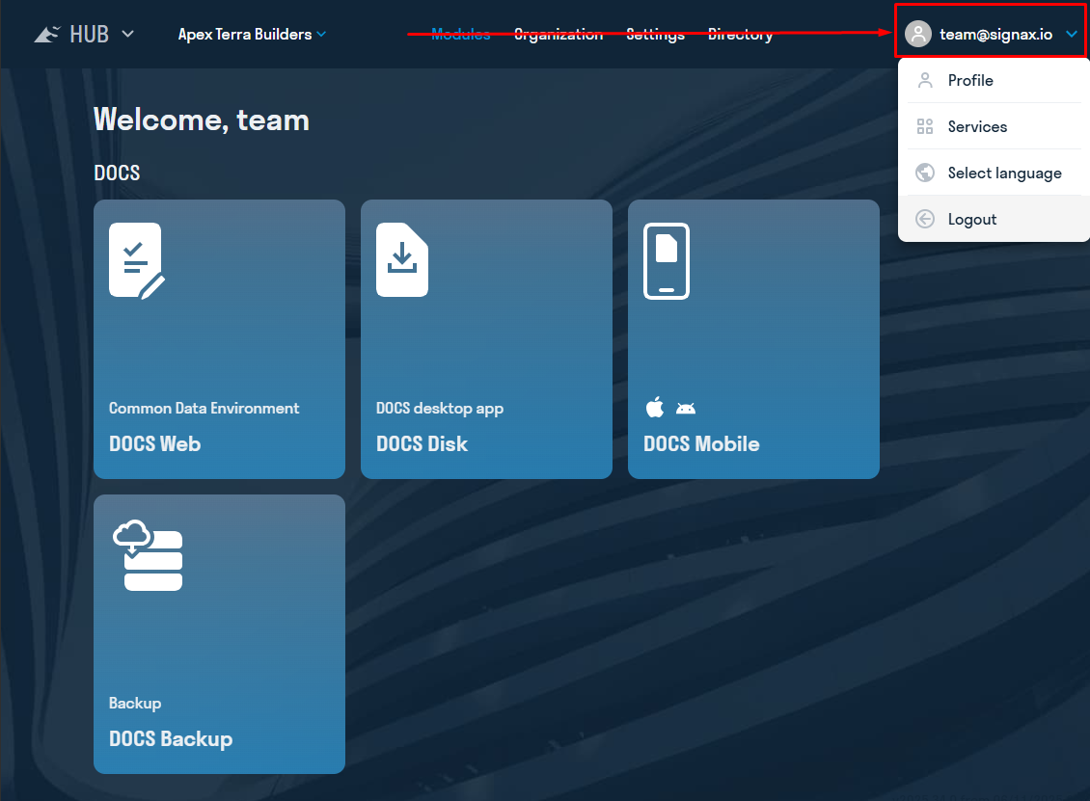Click the Apple iOS icon
The width and height of the screenshot is (1090, 801).
pos(655,407)
